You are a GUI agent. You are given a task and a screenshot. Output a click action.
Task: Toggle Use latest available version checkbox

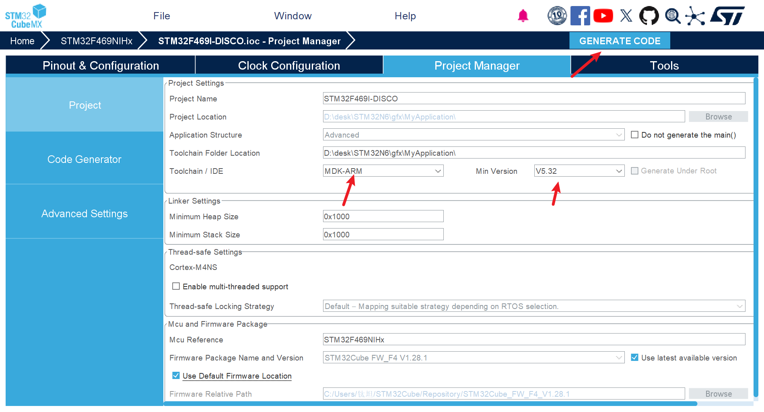click(634, 357)
